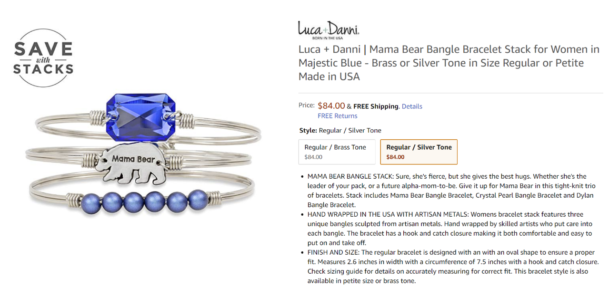609x287 pixels.
Task: Click the Style label above options
Action: [309, 130]
